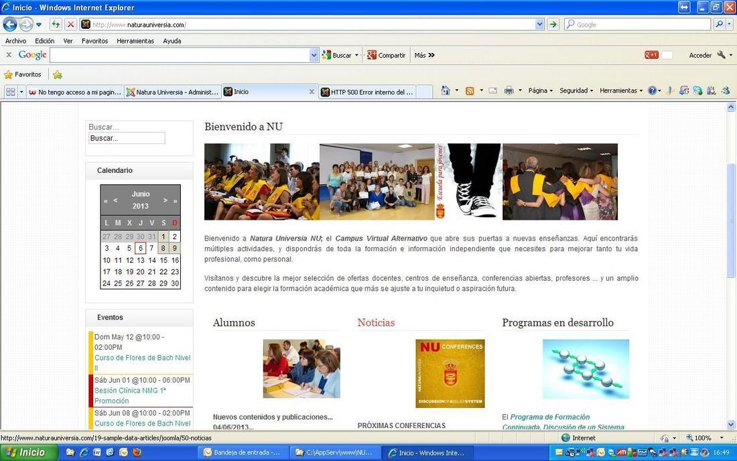Open the Quick Tabs grid icon
Viewport: 737px width, 461px height.
pos(10,92)
